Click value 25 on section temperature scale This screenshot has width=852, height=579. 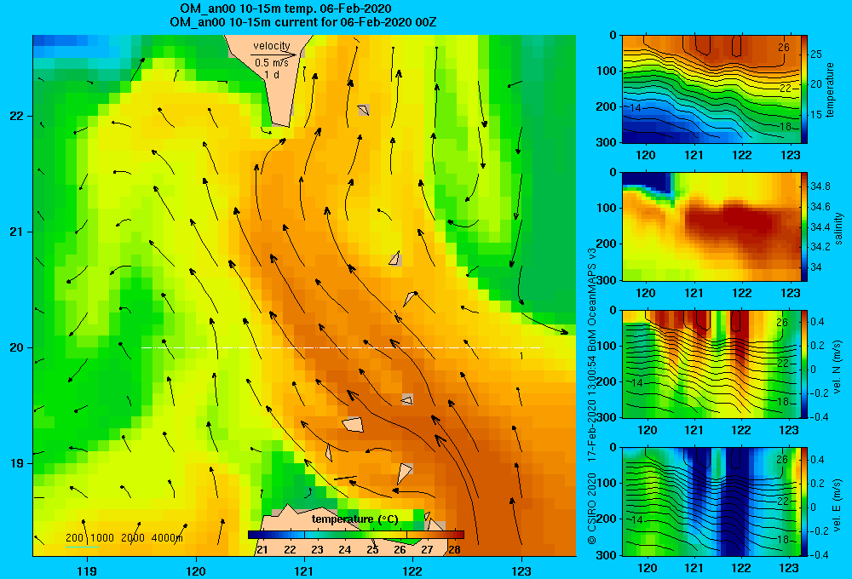[816, 54]
